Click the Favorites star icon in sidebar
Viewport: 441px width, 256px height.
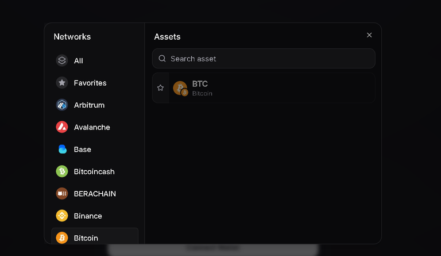[62, 83]
